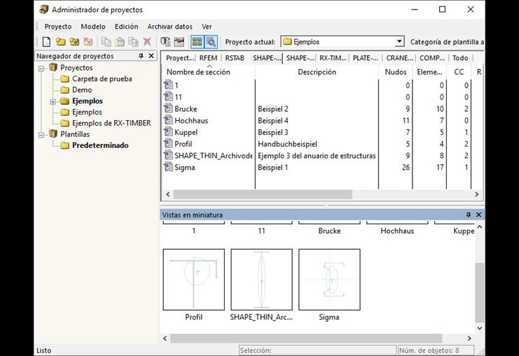Switch to the RX-TIM... tab
The height and width of the screenshot is (356, 519).
click(x=333, y=58)
